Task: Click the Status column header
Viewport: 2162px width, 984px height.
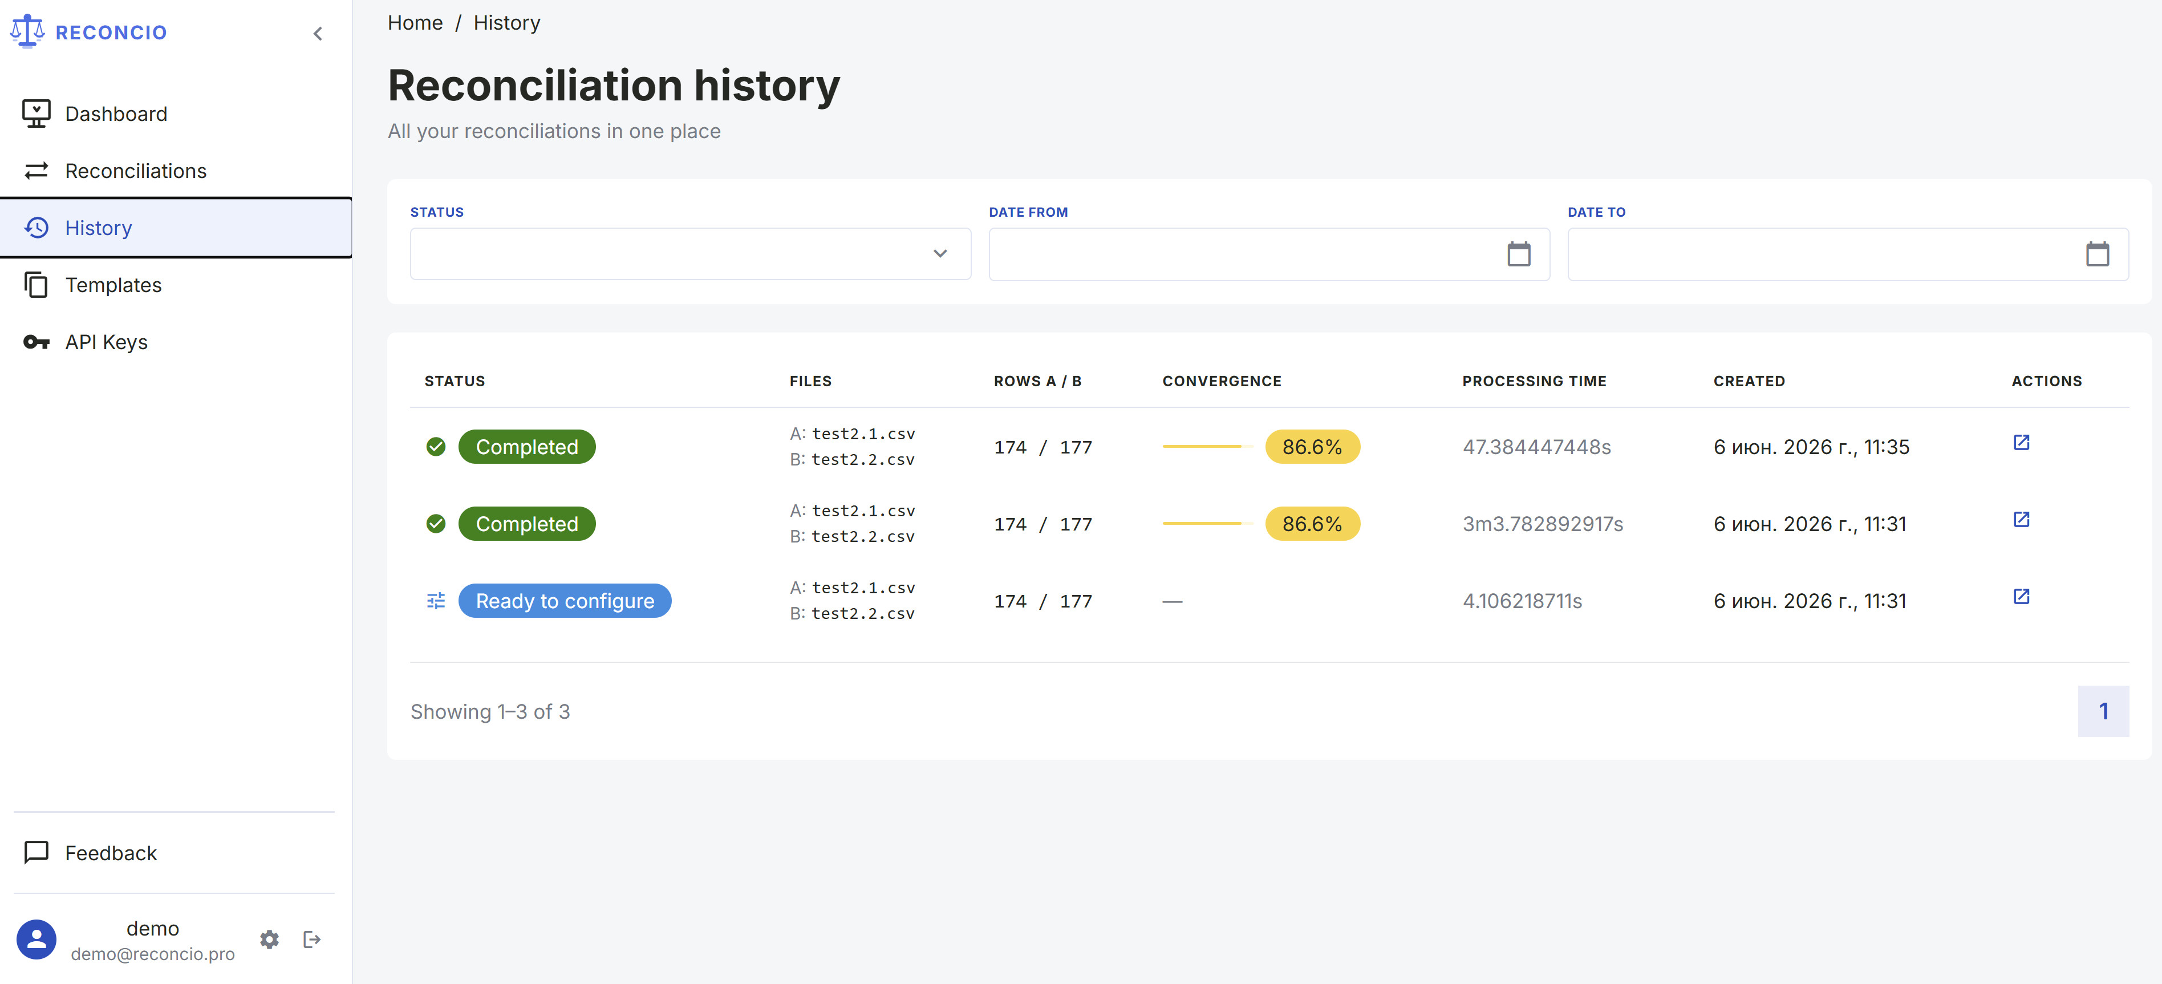Action: click(455, 381)
